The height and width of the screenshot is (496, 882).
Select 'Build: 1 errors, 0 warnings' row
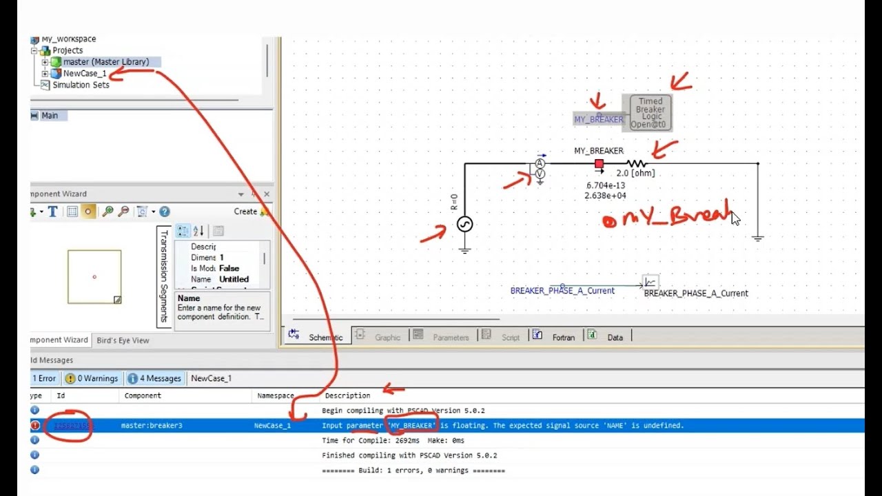[447, 471]
